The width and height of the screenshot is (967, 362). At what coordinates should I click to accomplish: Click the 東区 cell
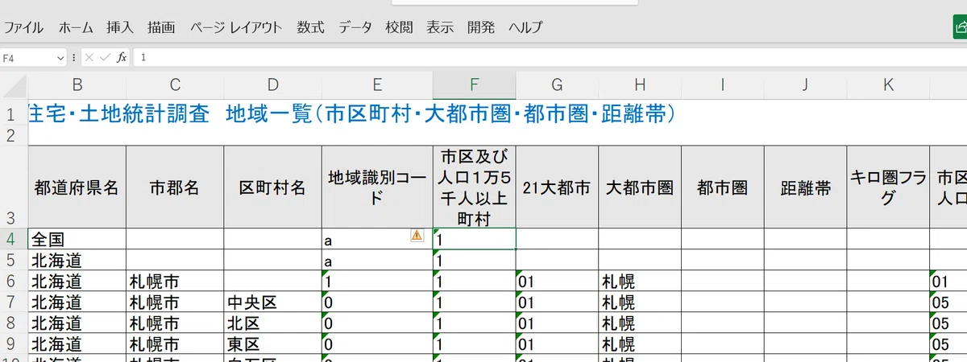click(x=272, y=344)
